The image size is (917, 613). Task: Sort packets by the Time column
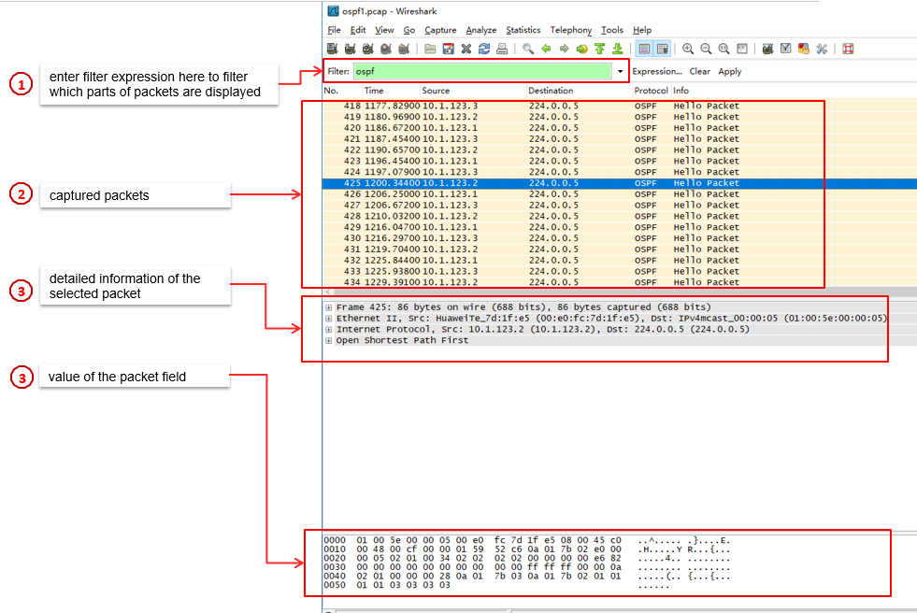tap(391, 91)
